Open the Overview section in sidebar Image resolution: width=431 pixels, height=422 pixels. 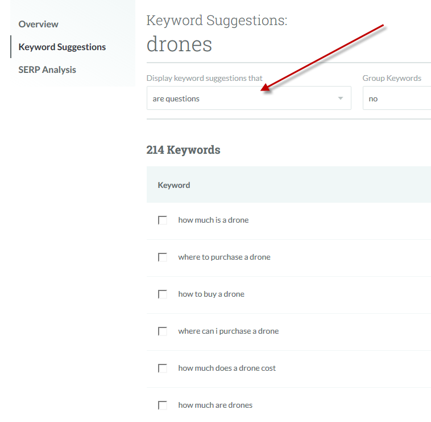(38, 24)
